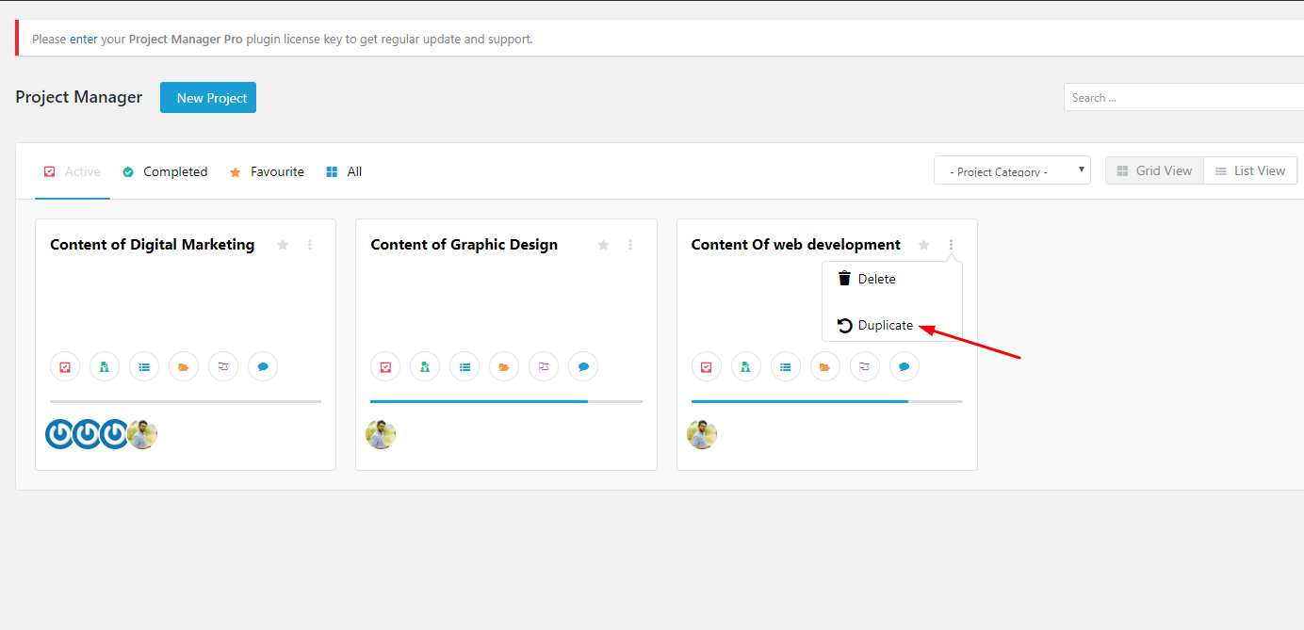This screenshot has width=1304, height=630.
Task: Open discussions comment icon on Digital Marketing card
Action: pyautogui.click(x=263, y=367)
